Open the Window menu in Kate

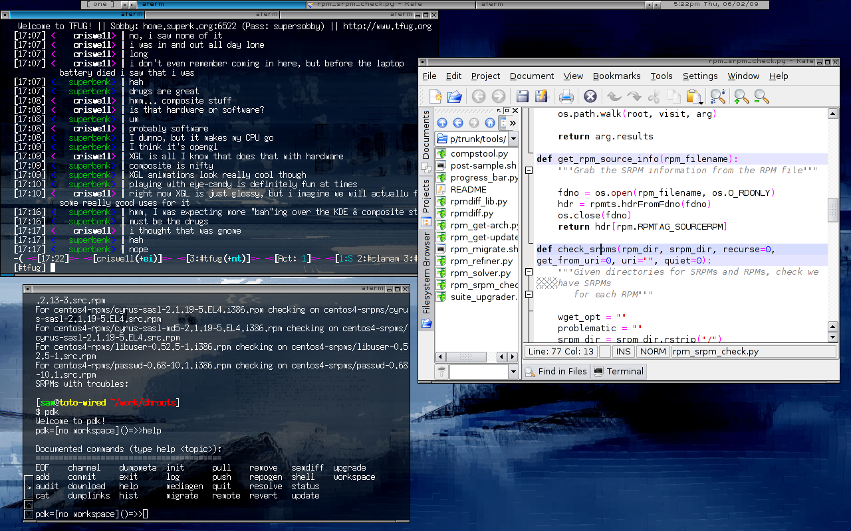[x=743, y=76]
